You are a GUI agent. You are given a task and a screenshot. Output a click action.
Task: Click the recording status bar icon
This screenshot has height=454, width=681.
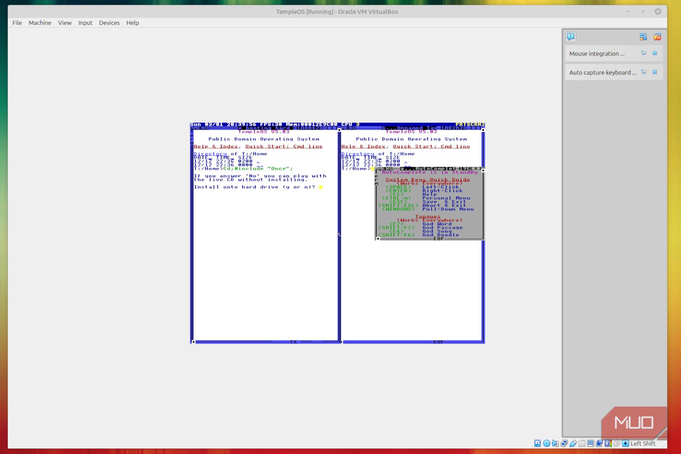coord(599,443)
